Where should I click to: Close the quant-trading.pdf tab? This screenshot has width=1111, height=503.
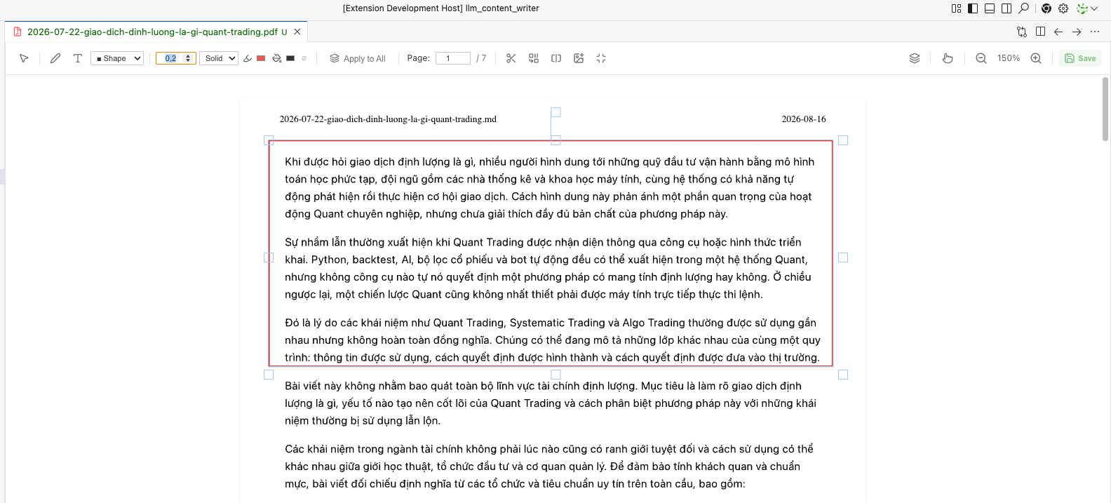297,32
